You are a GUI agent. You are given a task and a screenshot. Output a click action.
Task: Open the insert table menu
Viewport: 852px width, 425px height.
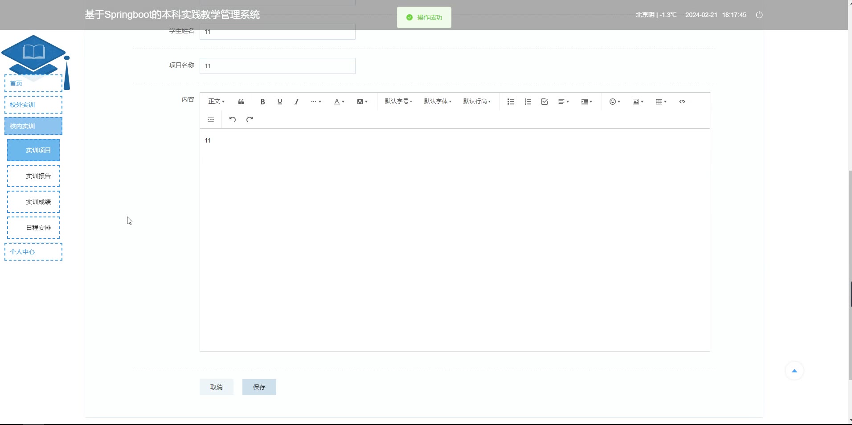click(x=661, y=102)
